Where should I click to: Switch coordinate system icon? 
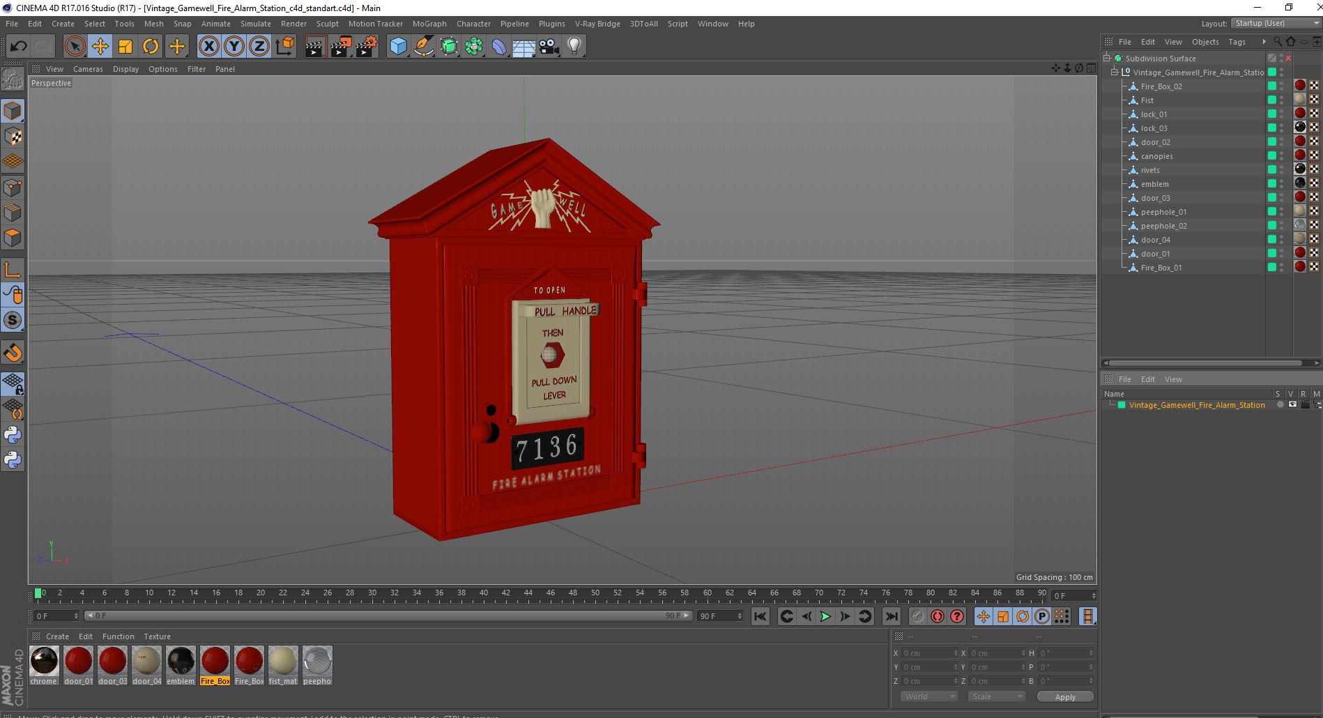click(284, 47)
